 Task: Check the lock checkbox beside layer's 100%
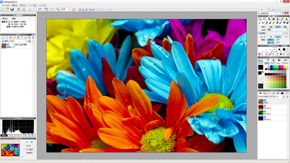pyautogui.click(x=19, y=45)
